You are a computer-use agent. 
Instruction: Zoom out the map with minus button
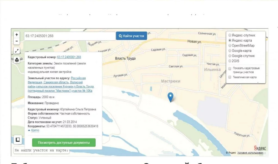coord(17,41)
